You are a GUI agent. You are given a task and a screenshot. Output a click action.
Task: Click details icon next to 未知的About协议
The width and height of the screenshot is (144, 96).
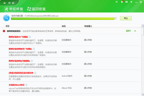[26, 85]
